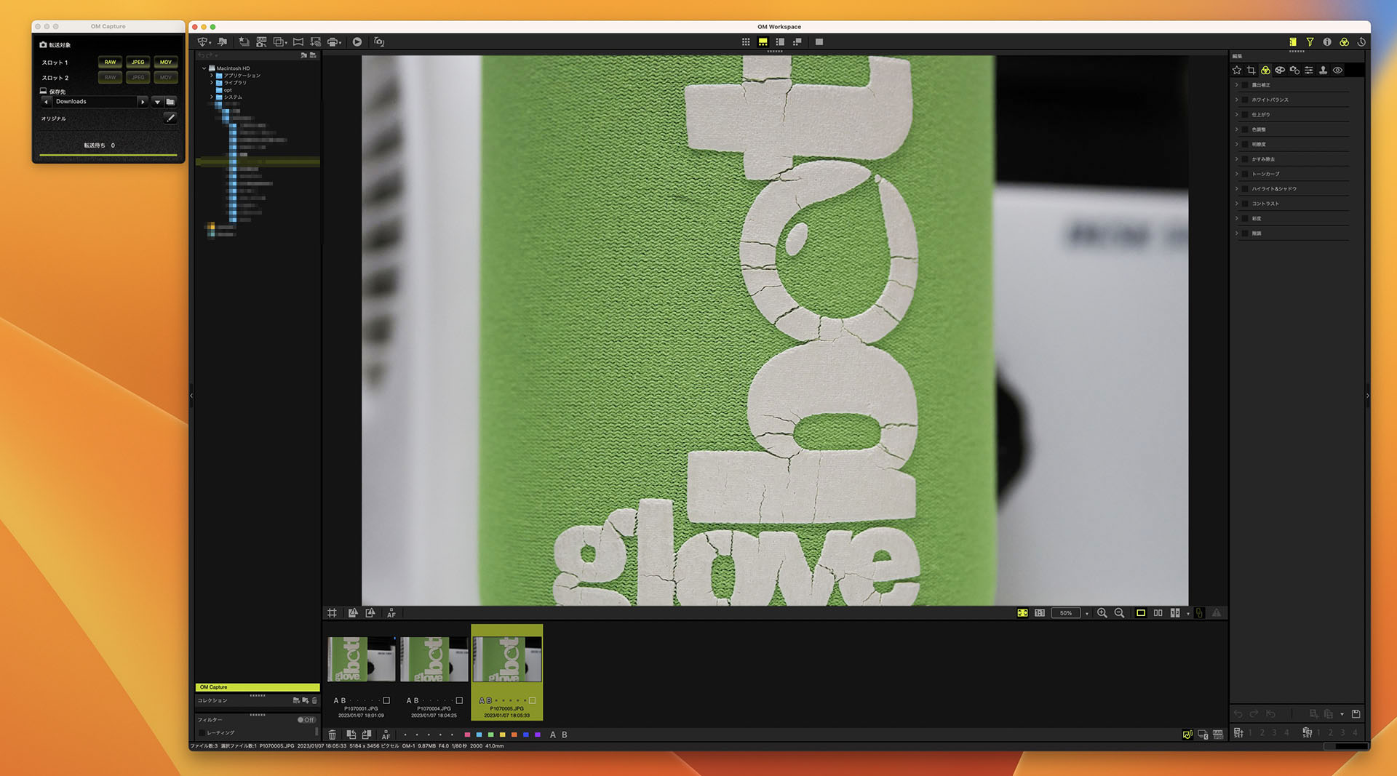Screen dimensions: 1397x776
Task: Select the Stamp retouch tool icon
Action: click(x=1324, y=70)
